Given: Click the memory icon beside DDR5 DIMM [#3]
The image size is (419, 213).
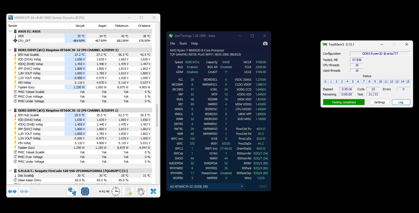Looking at the screenshot, I should [15, 110].
